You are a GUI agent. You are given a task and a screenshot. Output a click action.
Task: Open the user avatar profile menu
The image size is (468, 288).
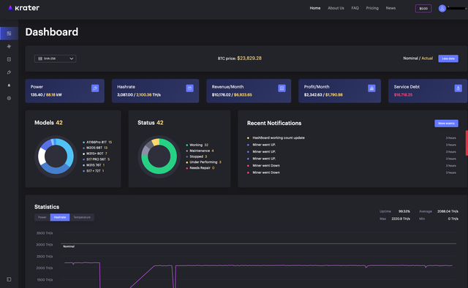pyautogui.click(x=442, y=8)
